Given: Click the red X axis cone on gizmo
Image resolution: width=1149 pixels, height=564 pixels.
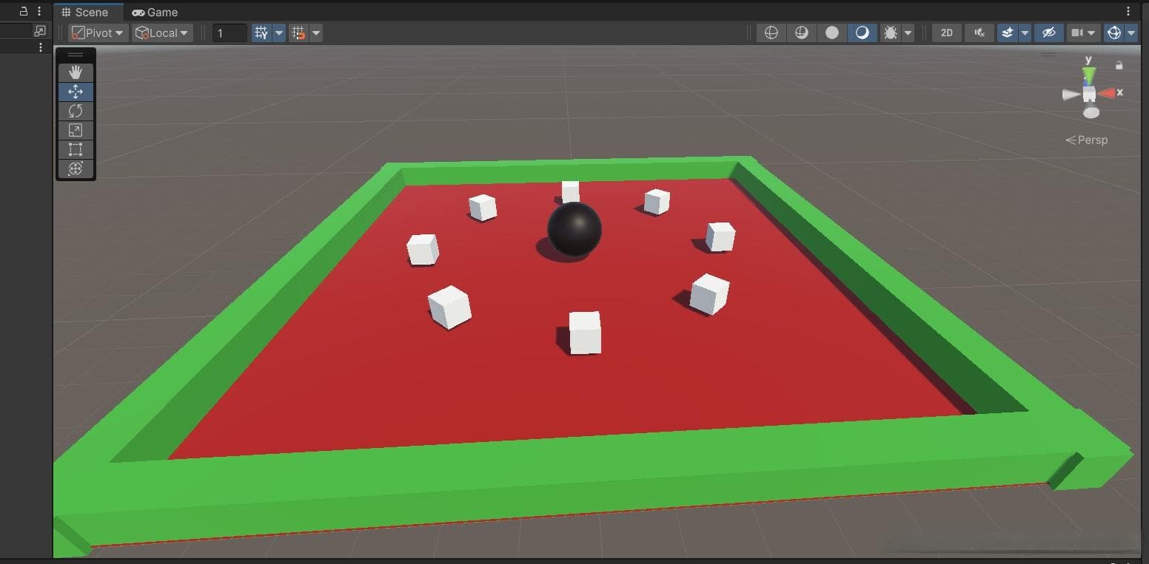Looking at the screenshot, I should [x=1108, y=93].
